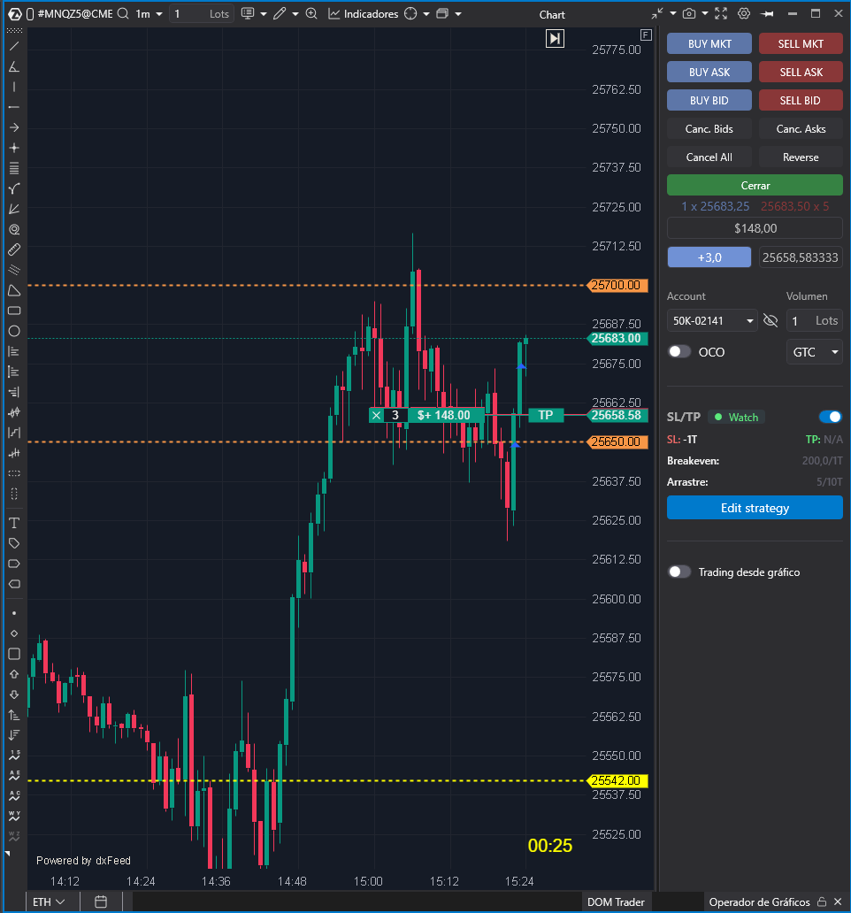This screenshot has width=851, height=913.
Task: Switch to the DOM Trader tab
Action: (x=616, y=901)
